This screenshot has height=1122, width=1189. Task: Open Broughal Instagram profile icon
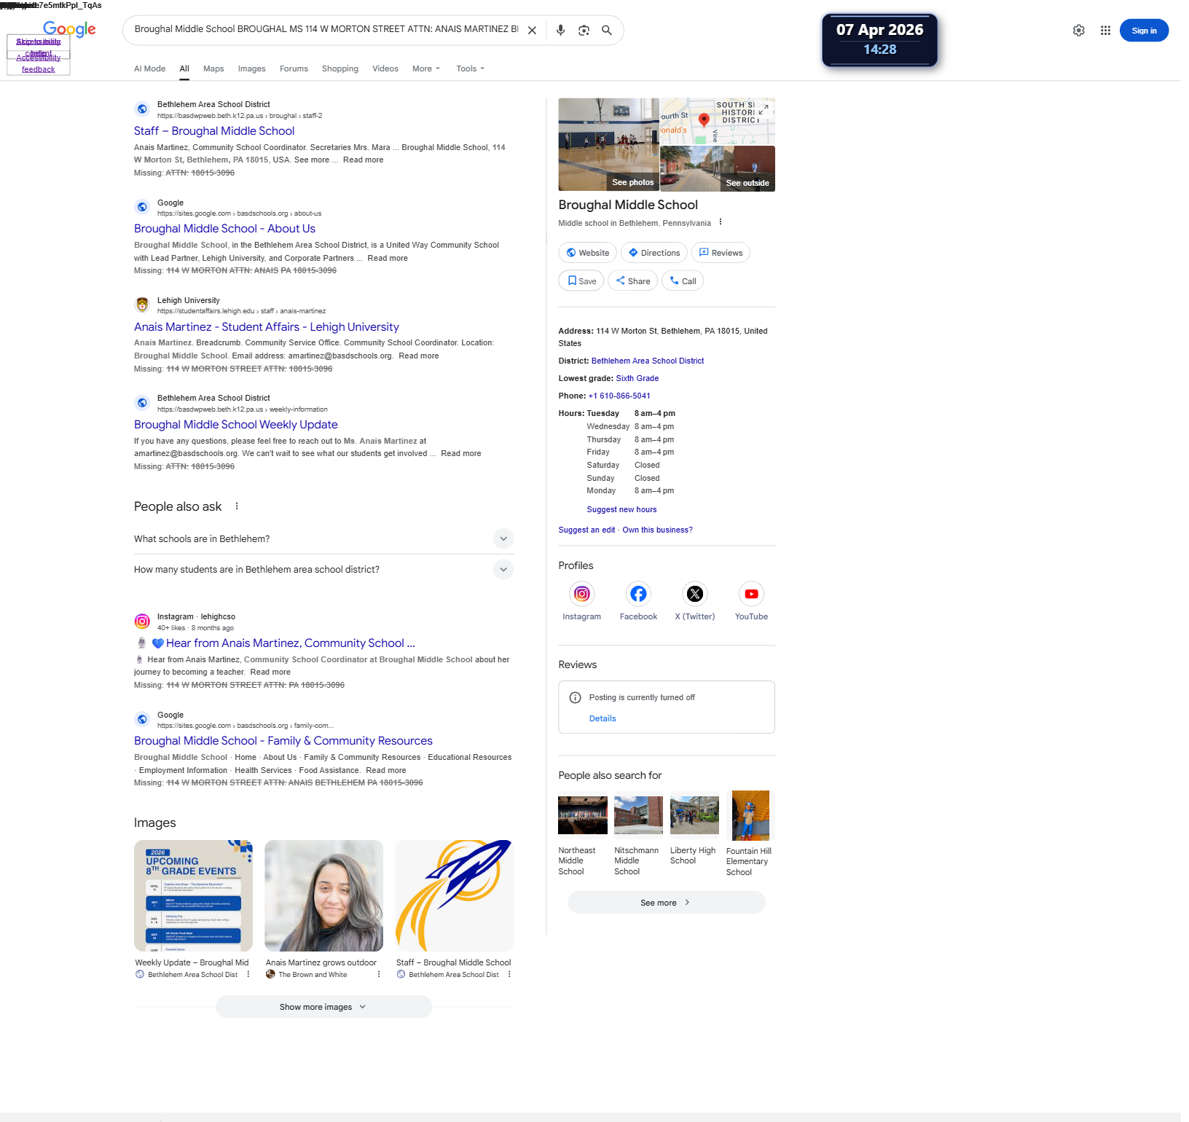(x=581, y=594)
